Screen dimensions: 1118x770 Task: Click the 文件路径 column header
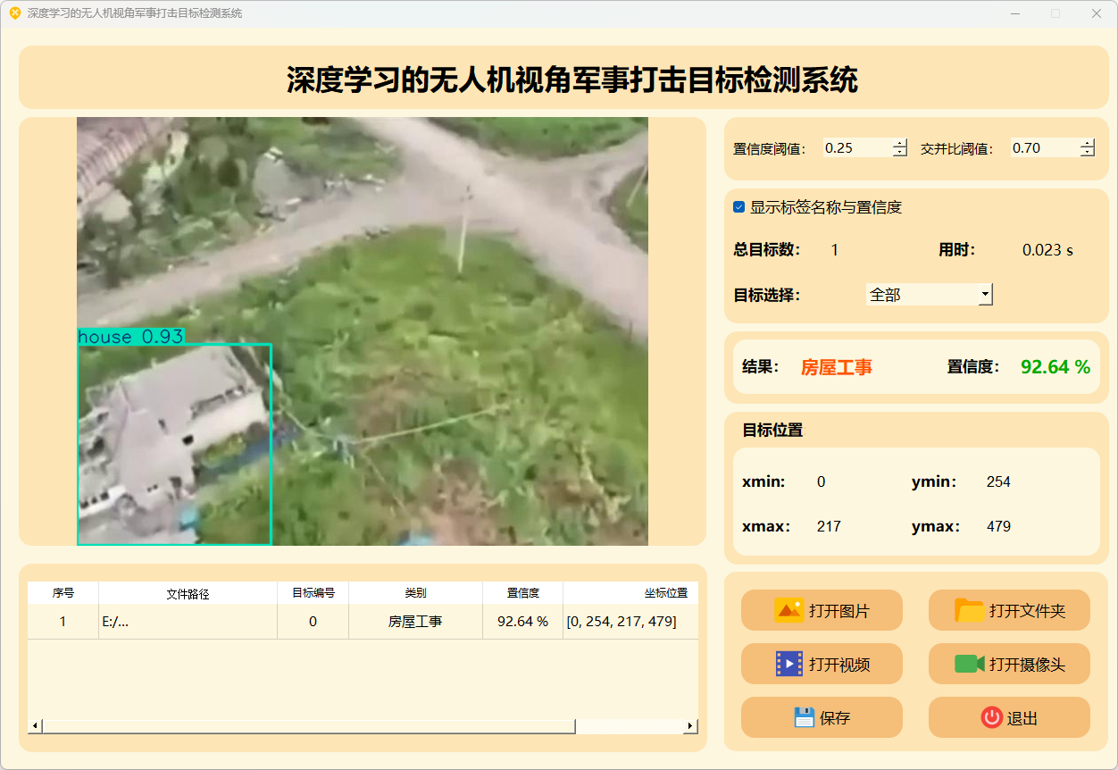188,593
